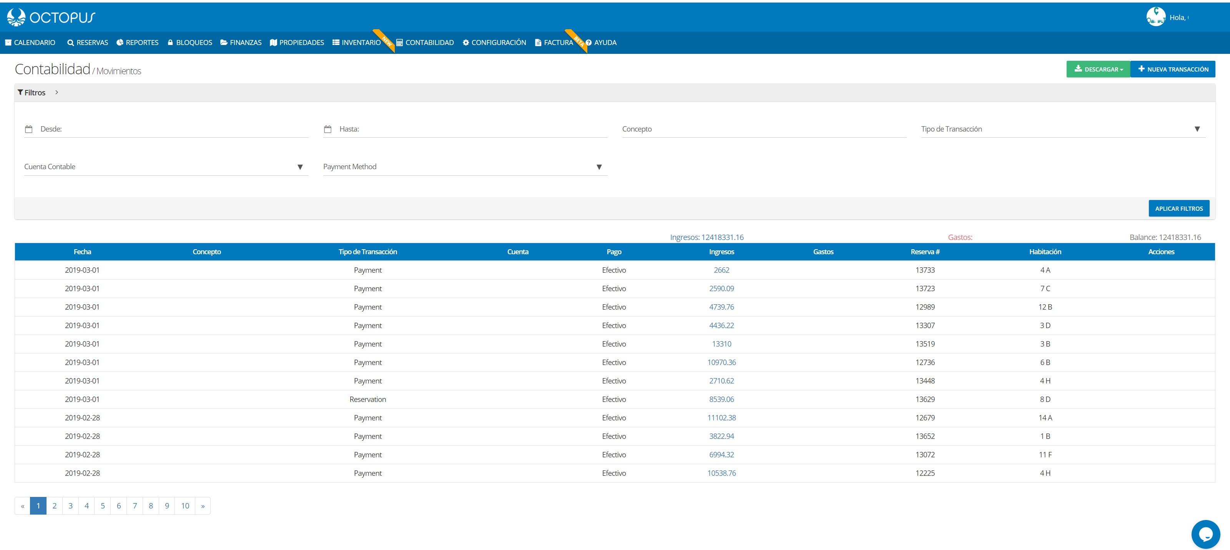The height and width of the screenshot is (550, 1230).
Task: Go to page 5 of results
Action: 103,505
